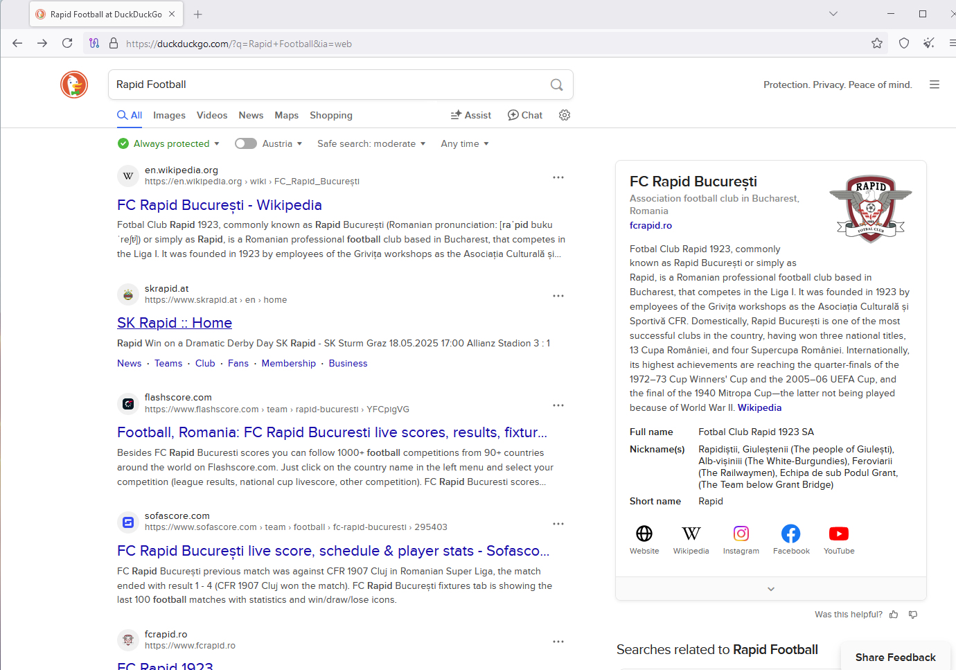Open the SK Rapid :: Home result
Image resolution: width=956 pixels, height=670 pixels.
[x=175, y=323]
